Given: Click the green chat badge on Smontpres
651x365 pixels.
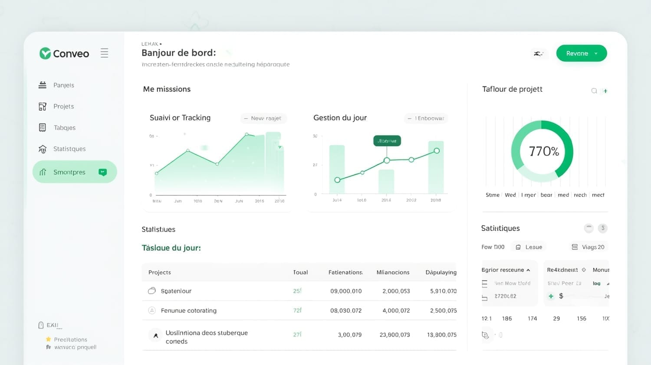Looking at the screenshot, I should pos(102,172).
